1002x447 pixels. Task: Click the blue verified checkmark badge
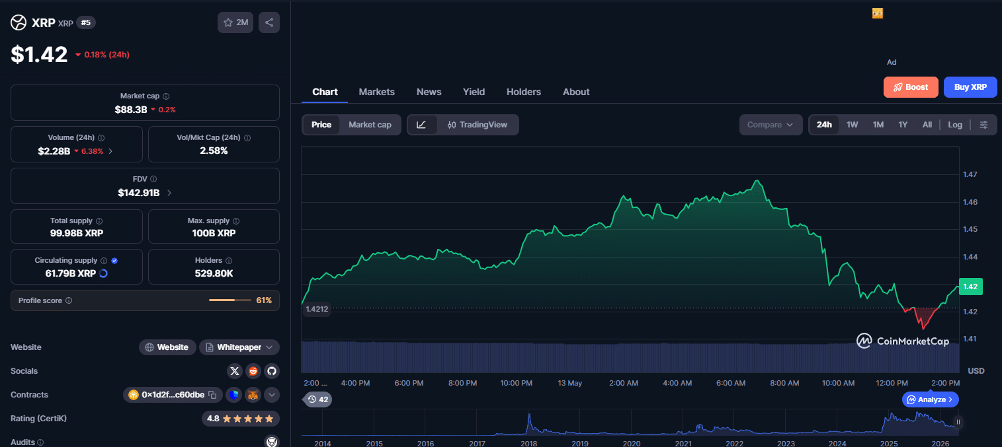tap(114, 261)
